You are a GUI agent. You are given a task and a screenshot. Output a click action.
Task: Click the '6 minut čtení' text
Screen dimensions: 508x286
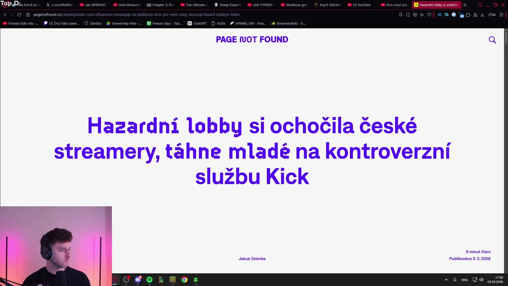click(x=478, y=252)
